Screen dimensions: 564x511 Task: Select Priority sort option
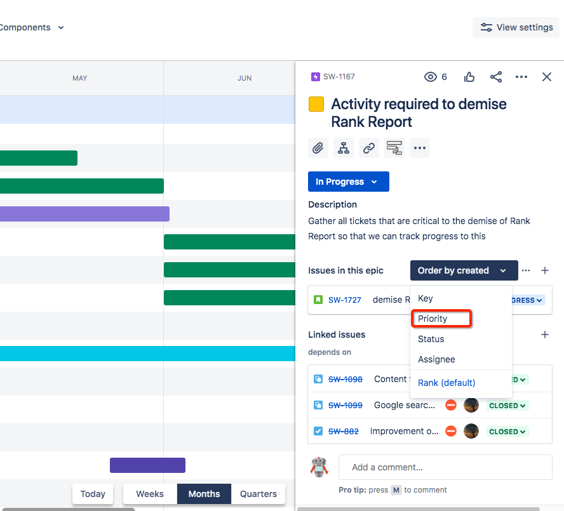coord(460,319)
